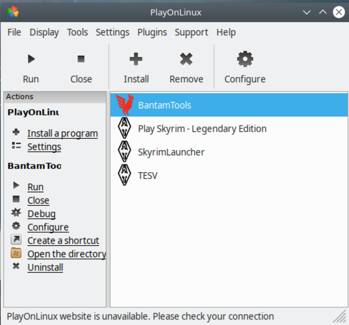Close the PlayOnLinux window
349x325 pixels.
(339, 12)
